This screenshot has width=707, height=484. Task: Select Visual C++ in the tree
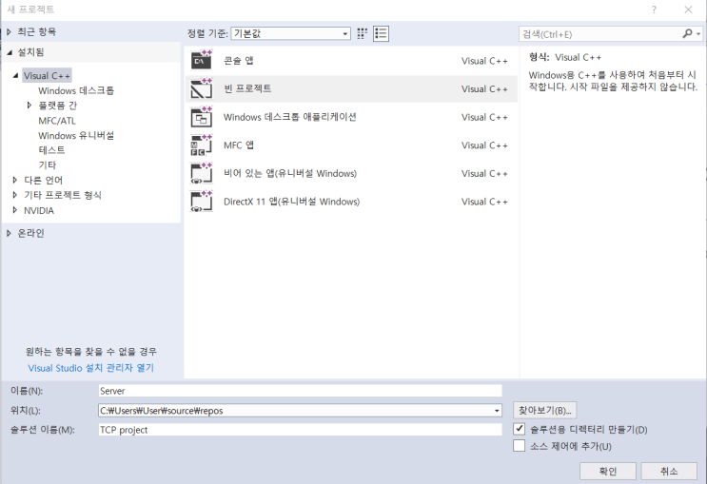[x=47, y=76]
